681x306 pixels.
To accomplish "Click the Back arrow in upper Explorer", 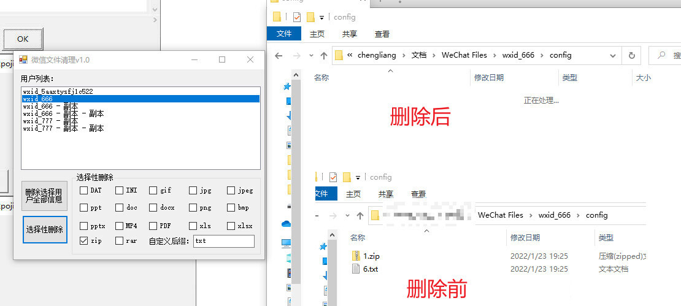I will 279,56.
